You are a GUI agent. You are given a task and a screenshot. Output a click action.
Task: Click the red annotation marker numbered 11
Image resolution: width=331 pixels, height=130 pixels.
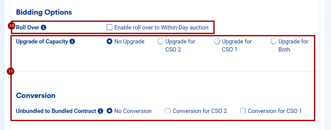point(10,72)
